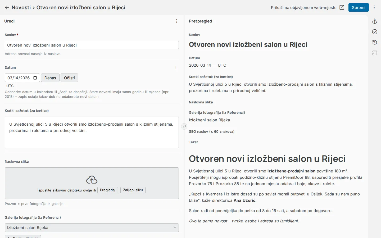Click the anchor icon in the right sidebar
Screen dimensions: 381x238
click(375, 21)
